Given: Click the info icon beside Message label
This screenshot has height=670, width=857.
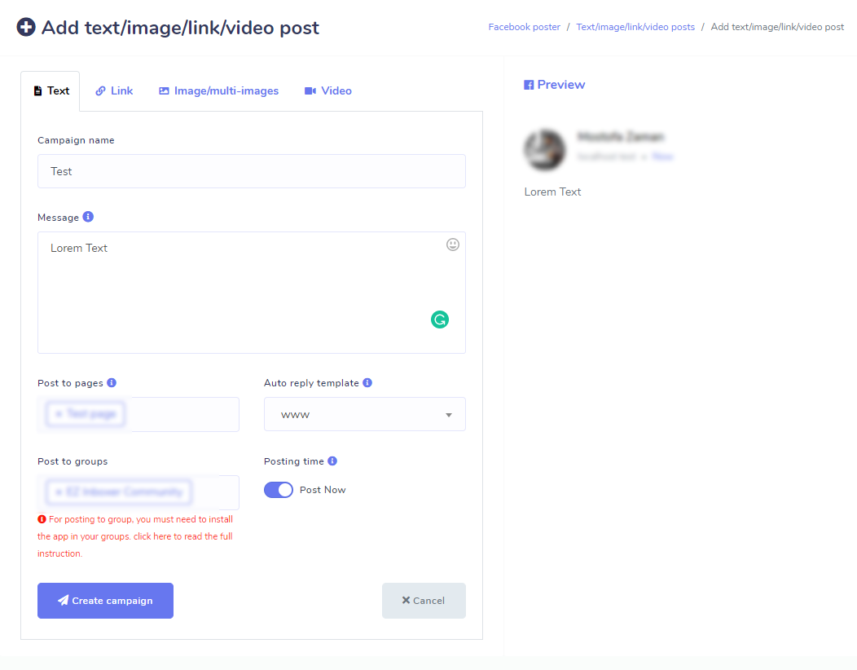Looking at the screenshot, I should 87,216.
